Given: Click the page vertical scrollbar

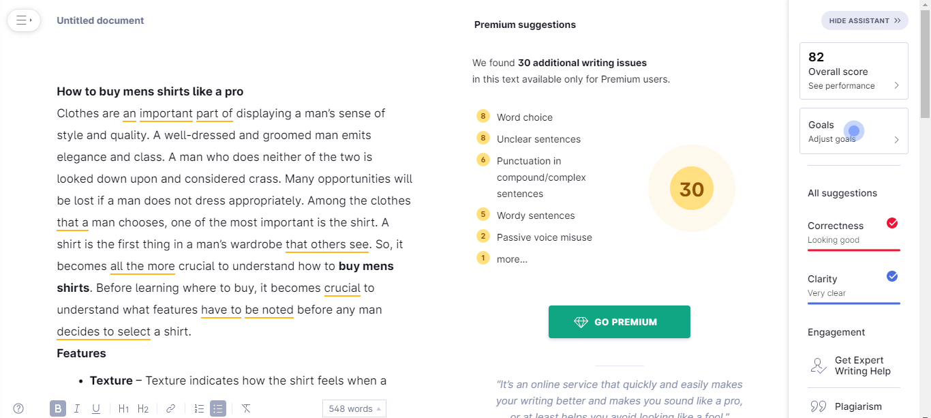Looking at the screenshot, I should [x=926, y=209].
